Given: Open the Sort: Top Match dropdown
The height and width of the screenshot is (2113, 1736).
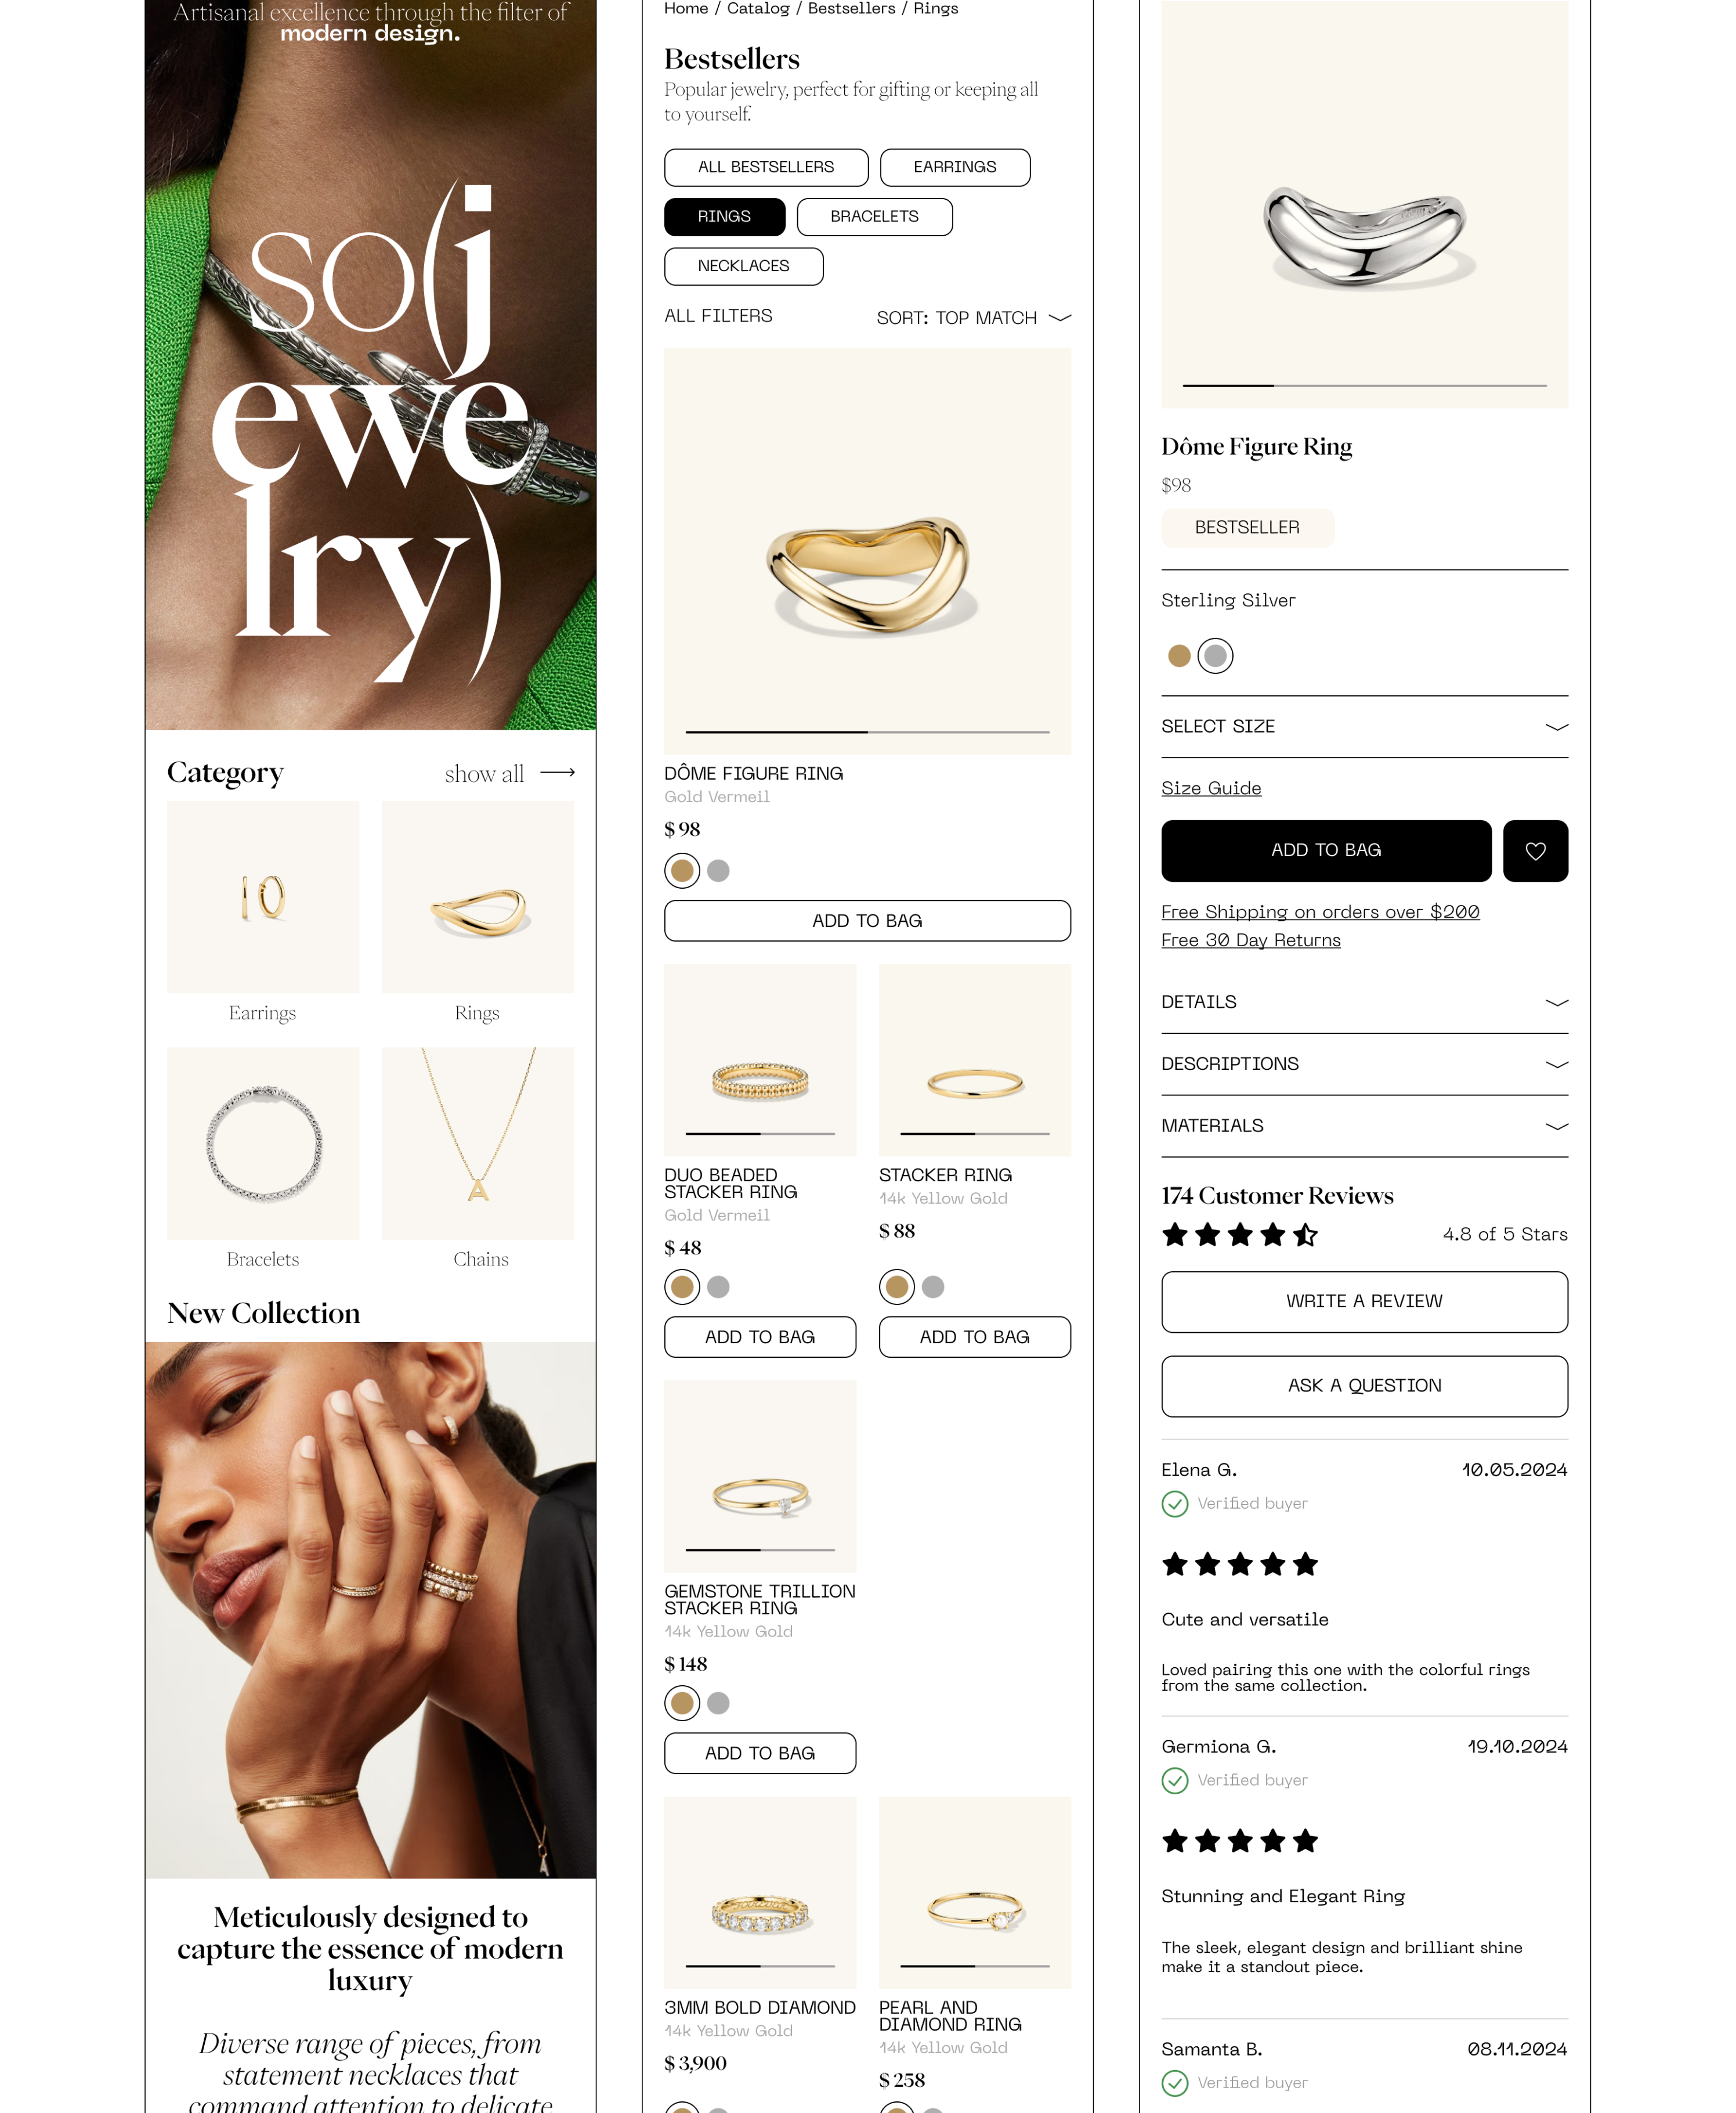Looking at the screenshot, I should pos(973,317).
